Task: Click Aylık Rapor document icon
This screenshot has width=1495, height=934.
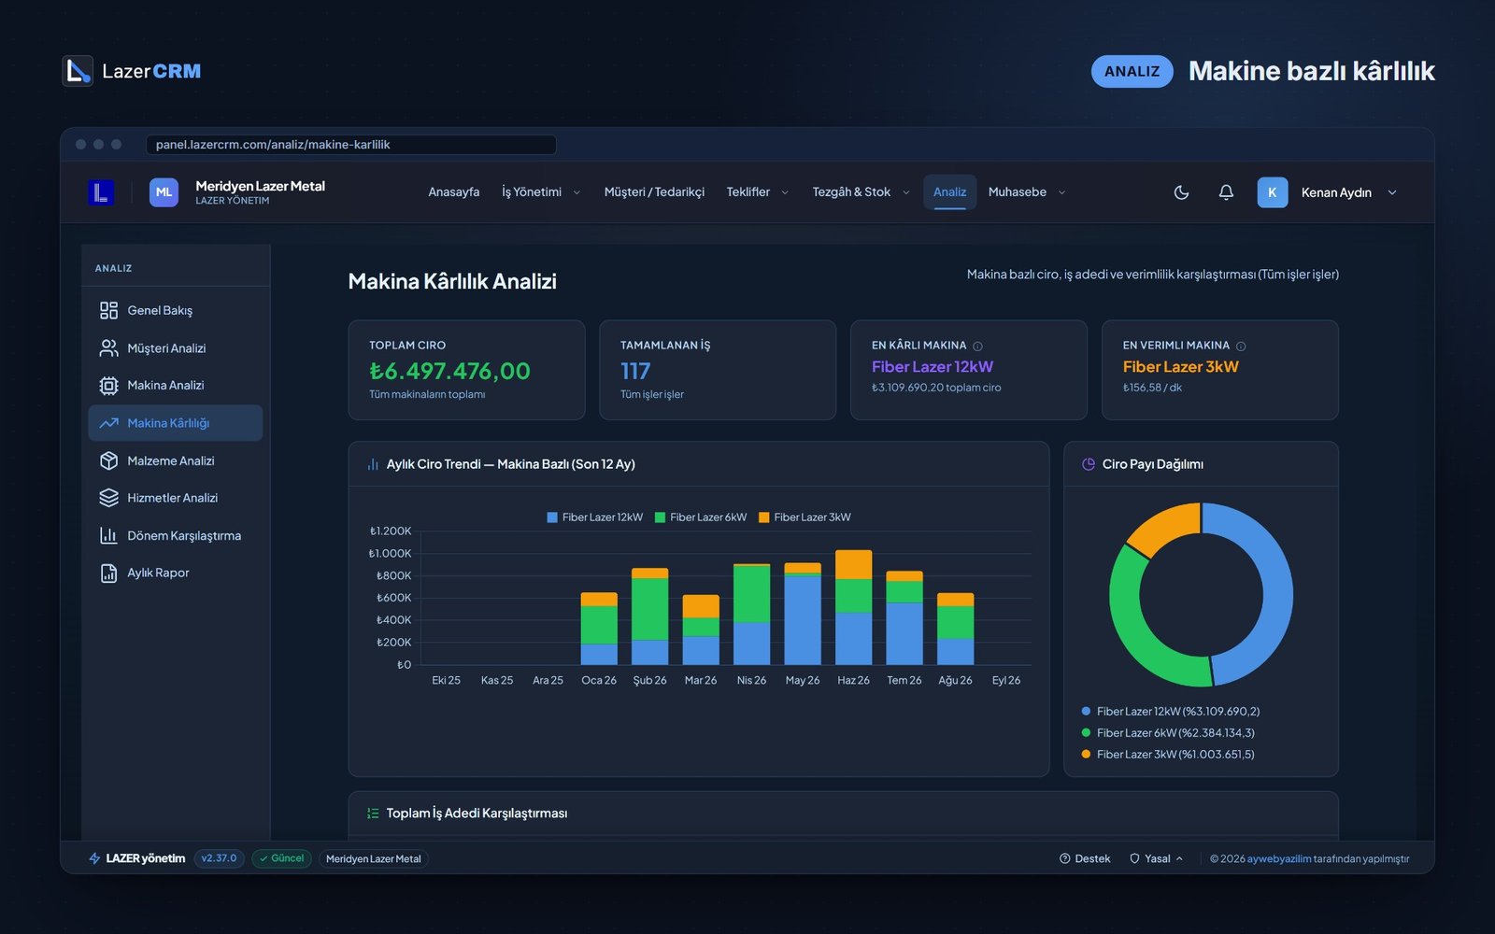Action: (108, 573)
